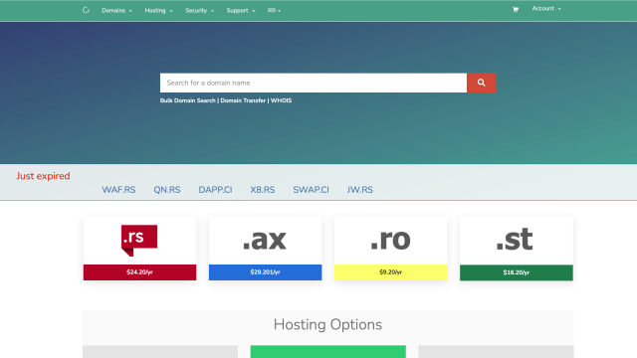This screenshot has height=358, width=637.
Task: Select expired domain QN.RS
Action: [x=167, y=190]
